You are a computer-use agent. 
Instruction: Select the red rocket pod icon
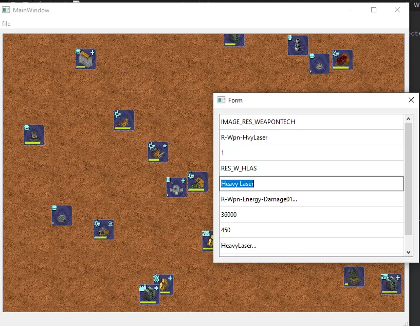click(x=342, y=60)
